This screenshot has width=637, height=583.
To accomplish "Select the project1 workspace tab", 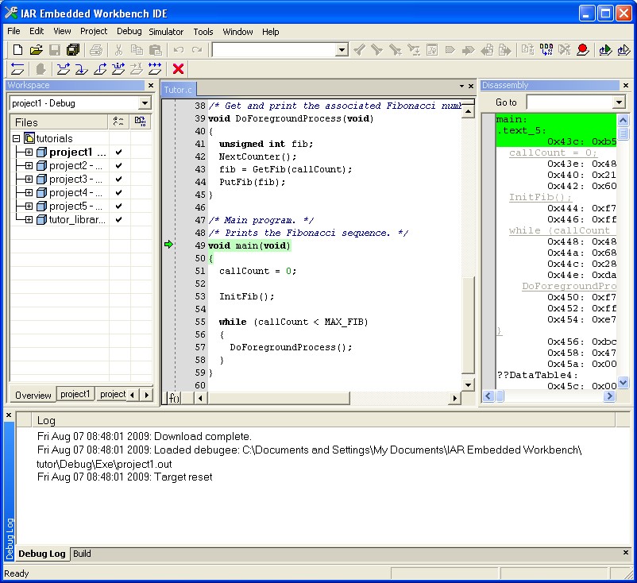I will tap(75, 394).
